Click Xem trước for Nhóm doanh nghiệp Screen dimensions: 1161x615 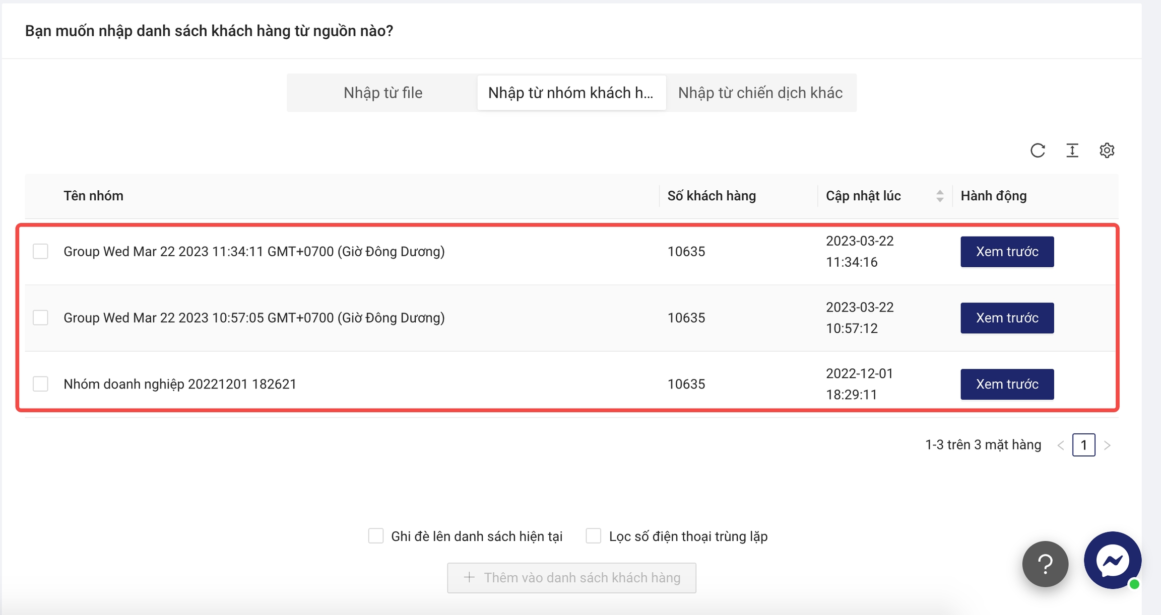click(x=1007, y=385)
